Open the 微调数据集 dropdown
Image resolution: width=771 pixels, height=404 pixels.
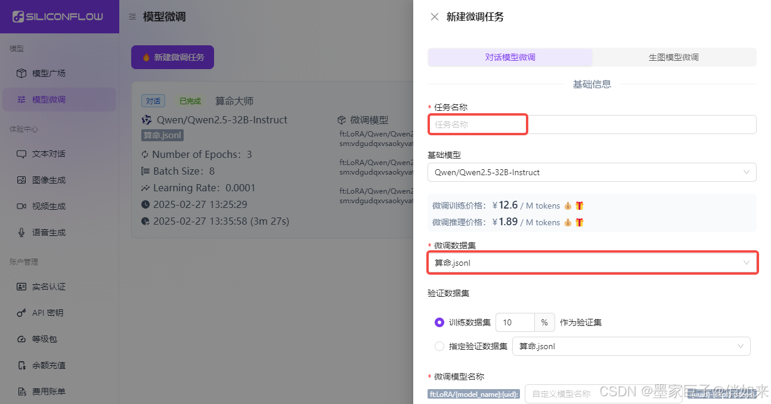pyautogui.click(x=592, y=263)
